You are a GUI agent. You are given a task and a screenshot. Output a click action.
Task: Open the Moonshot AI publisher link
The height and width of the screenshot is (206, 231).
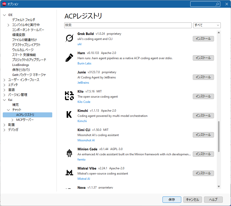coord(86,140)
